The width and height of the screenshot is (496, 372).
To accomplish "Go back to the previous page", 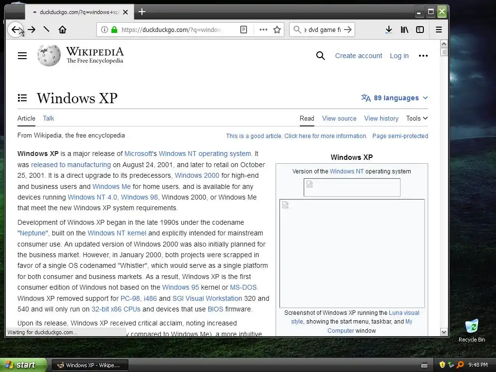I will coord(15,30).
